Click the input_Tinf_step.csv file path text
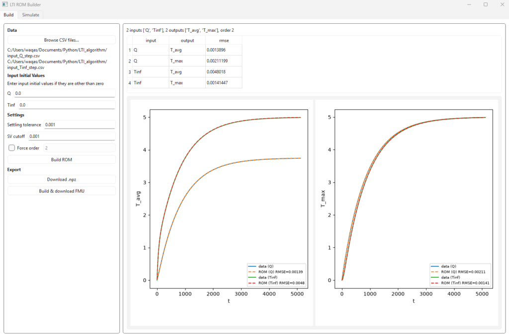This screenshot has height=336, width=509. pyautogui.click(x=57, y=65)
